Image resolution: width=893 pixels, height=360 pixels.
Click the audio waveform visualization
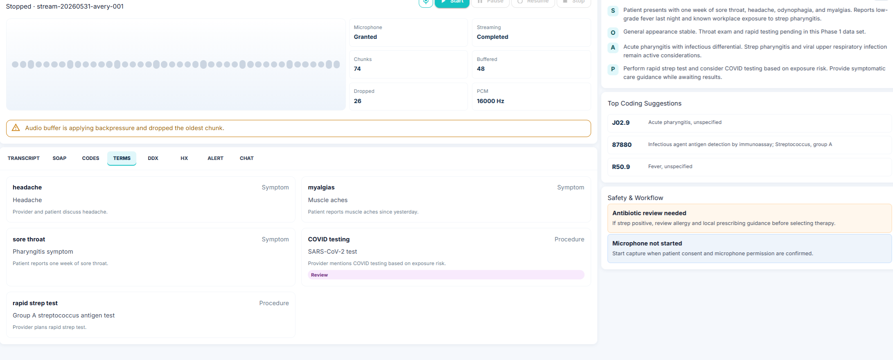pos(176,64)
